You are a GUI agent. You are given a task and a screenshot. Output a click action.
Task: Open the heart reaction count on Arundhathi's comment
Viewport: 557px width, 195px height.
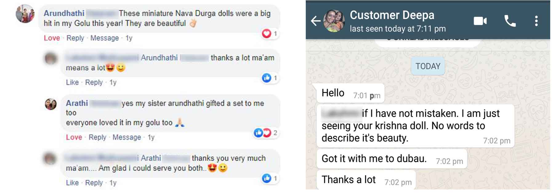click(270, 33)
